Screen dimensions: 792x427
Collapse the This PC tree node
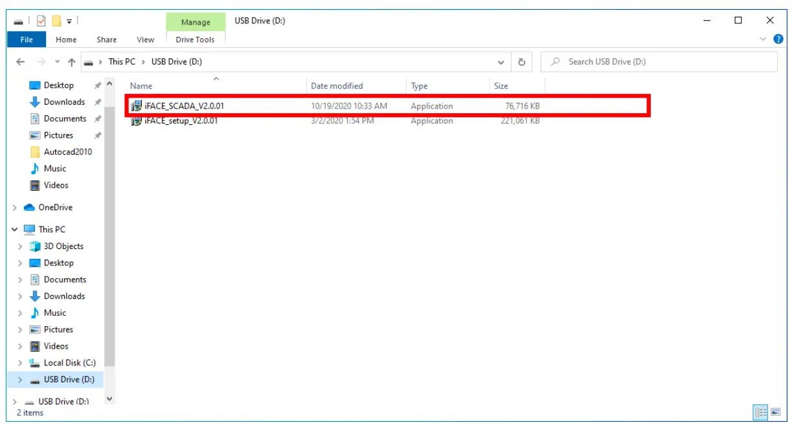point(15,230)
